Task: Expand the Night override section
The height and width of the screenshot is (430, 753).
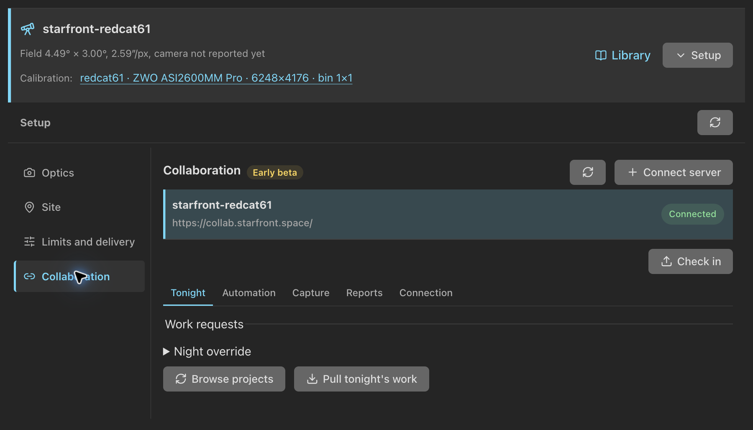Action: coord(207,351)
